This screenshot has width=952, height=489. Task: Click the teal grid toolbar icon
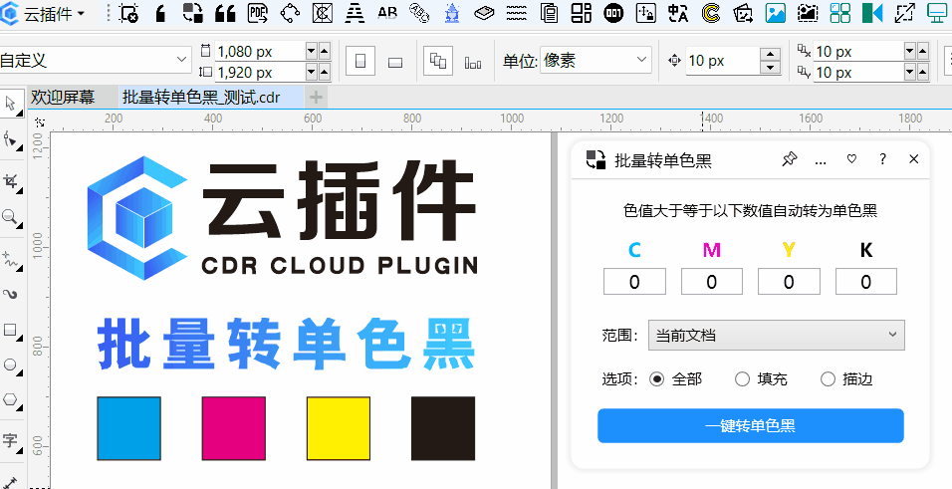coord(840,13)
